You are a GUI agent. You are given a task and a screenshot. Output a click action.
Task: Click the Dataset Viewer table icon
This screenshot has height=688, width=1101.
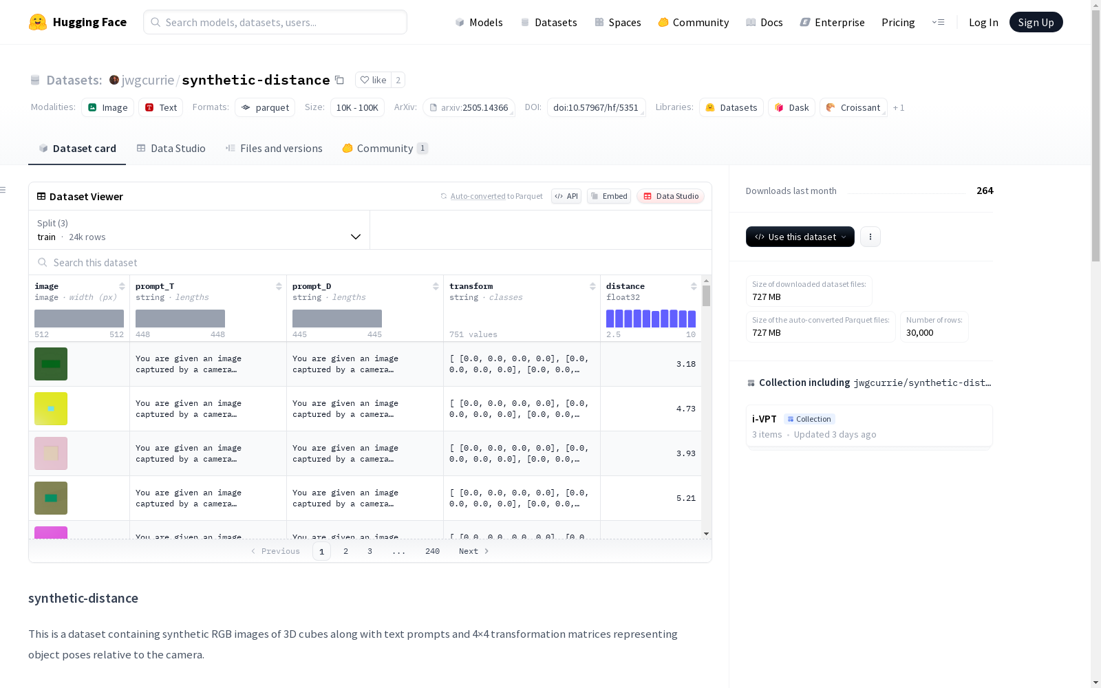click(41, 196)
